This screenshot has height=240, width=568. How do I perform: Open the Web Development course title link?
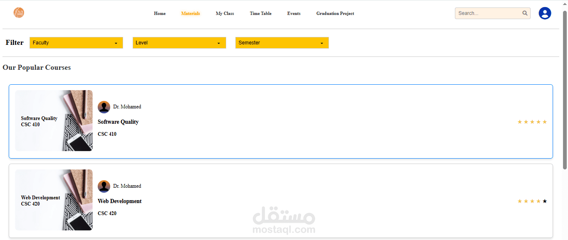tap(120, 201)
